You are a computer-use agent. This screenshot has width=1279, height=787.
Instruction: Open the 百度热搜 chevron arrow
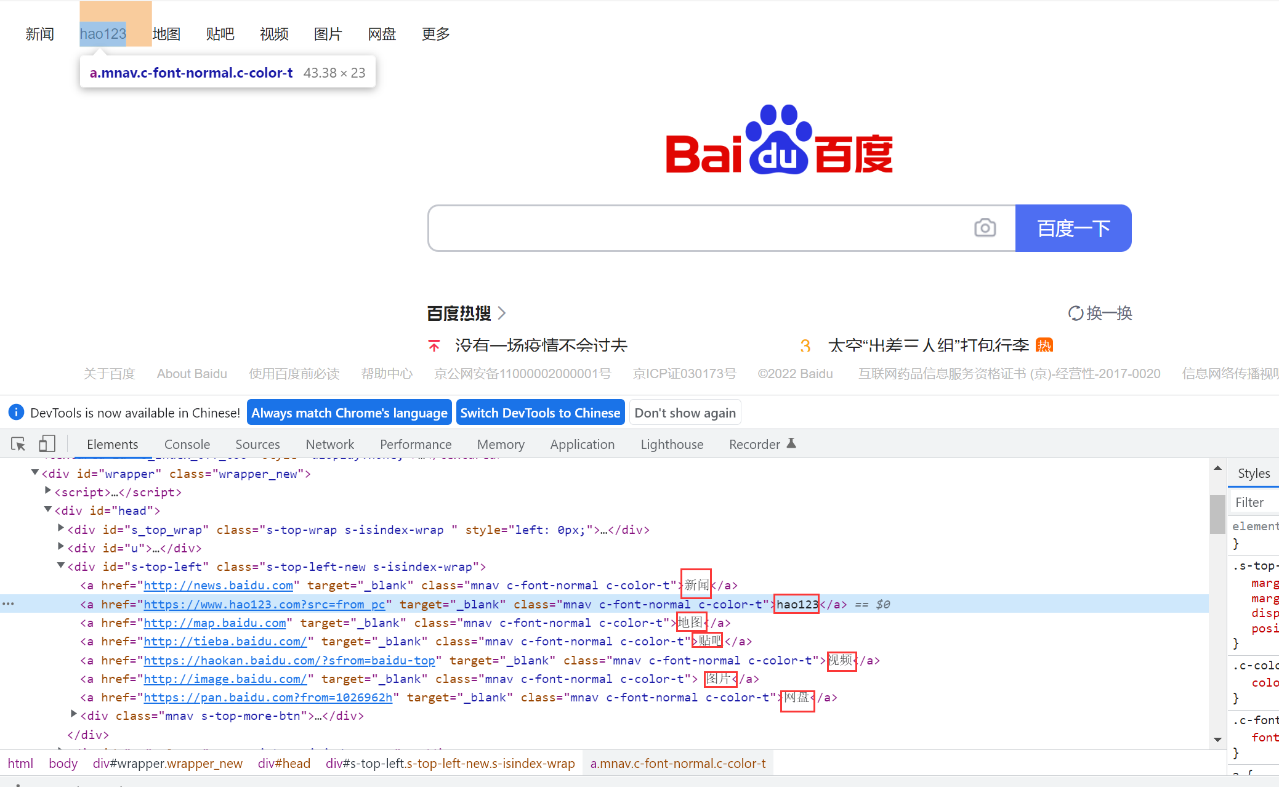[502, 313]
